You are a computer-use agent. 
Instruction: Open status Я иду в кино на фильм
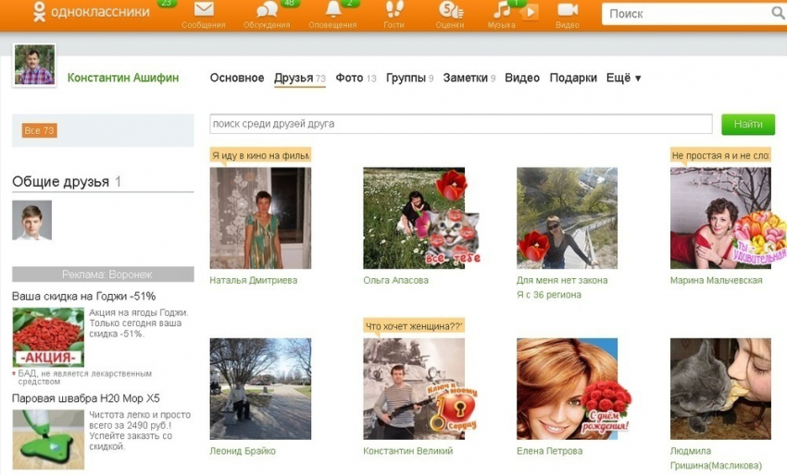pyautogui.click(x=260, y=155)
